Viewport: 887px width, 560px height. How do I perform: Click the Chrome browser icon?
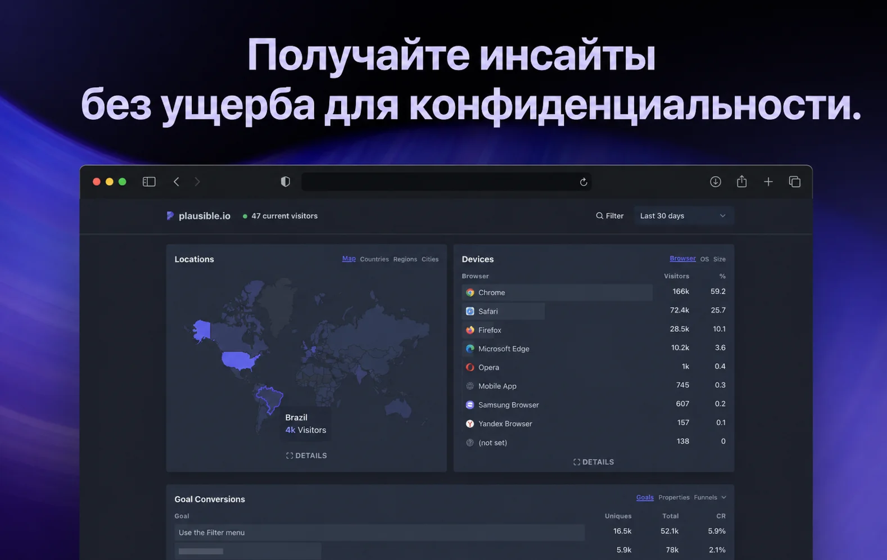pos(470,292)
